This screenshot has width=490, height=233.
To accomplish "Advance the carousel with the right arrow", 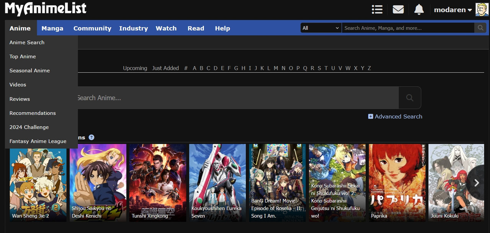I will [x=477, y=183].
